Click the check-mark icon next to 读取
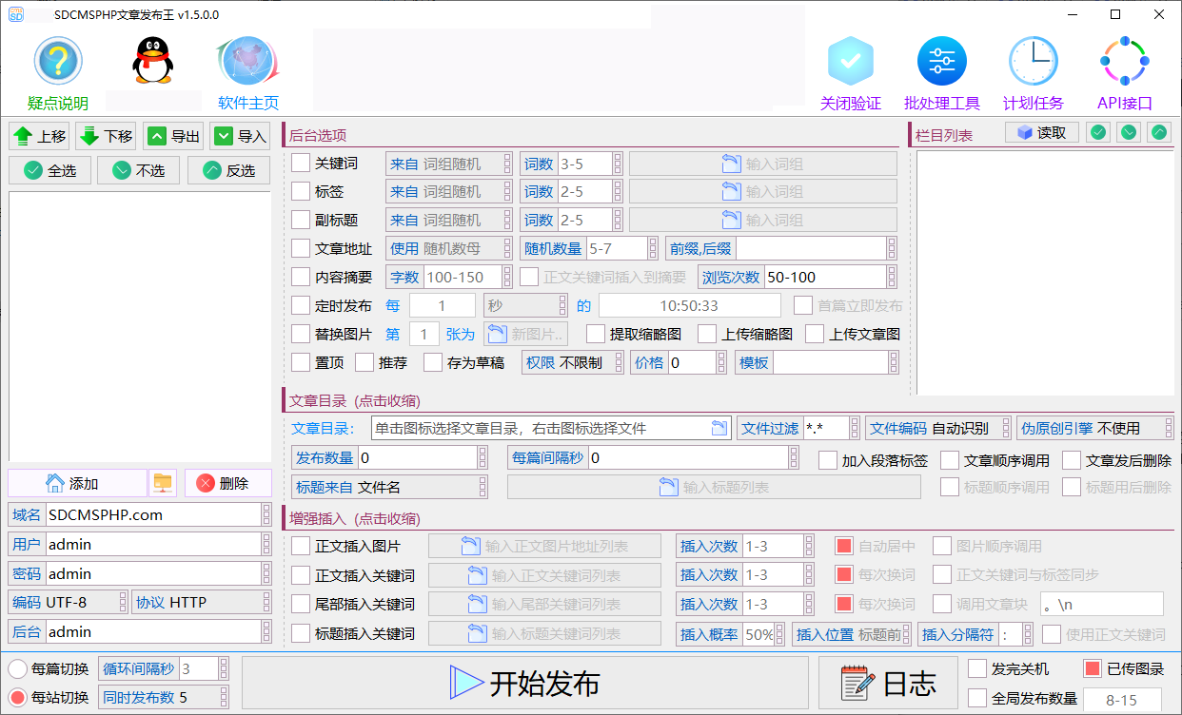 click(1098, 133)
